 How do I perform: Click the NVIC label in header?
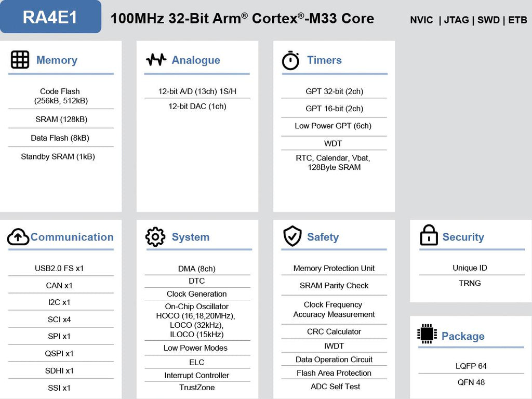(x=421, y=20)
